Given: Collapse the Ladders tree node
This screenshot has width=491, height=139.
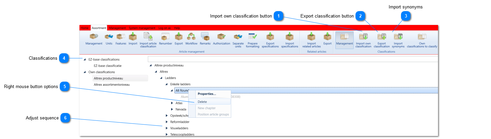Looking at the screenshot, I should coord(161,78).
